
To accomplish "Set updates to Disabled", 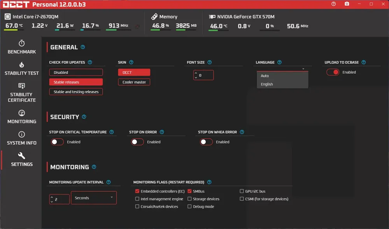I will [x=76, y=72].
